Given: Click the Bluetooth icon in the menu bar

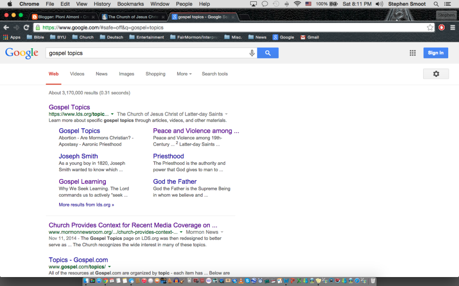Looking at the screenshot, I should [286, 4].
